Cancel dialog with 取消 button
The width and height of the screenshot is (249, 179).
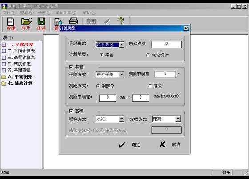click(176, 144)
